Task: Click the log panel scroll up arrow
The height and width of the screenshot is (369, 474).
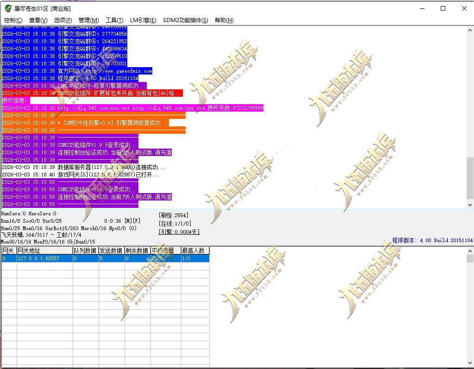Action: tap(470, 30)
